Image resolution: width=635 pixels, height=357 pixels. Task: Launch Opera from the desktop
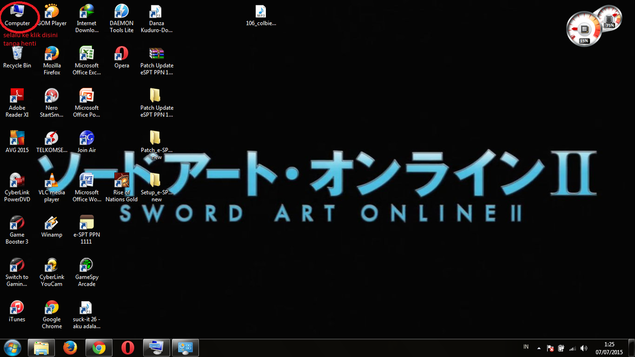(122, 57)
